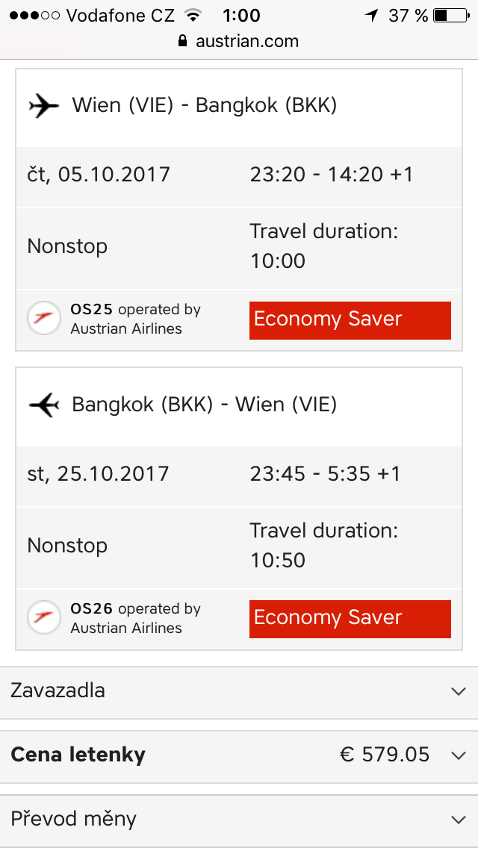478x848 pixels.
Task: Tap the Bangkok (BKK) - Wien (VIE) heading
Action: [x=205, y=405]
